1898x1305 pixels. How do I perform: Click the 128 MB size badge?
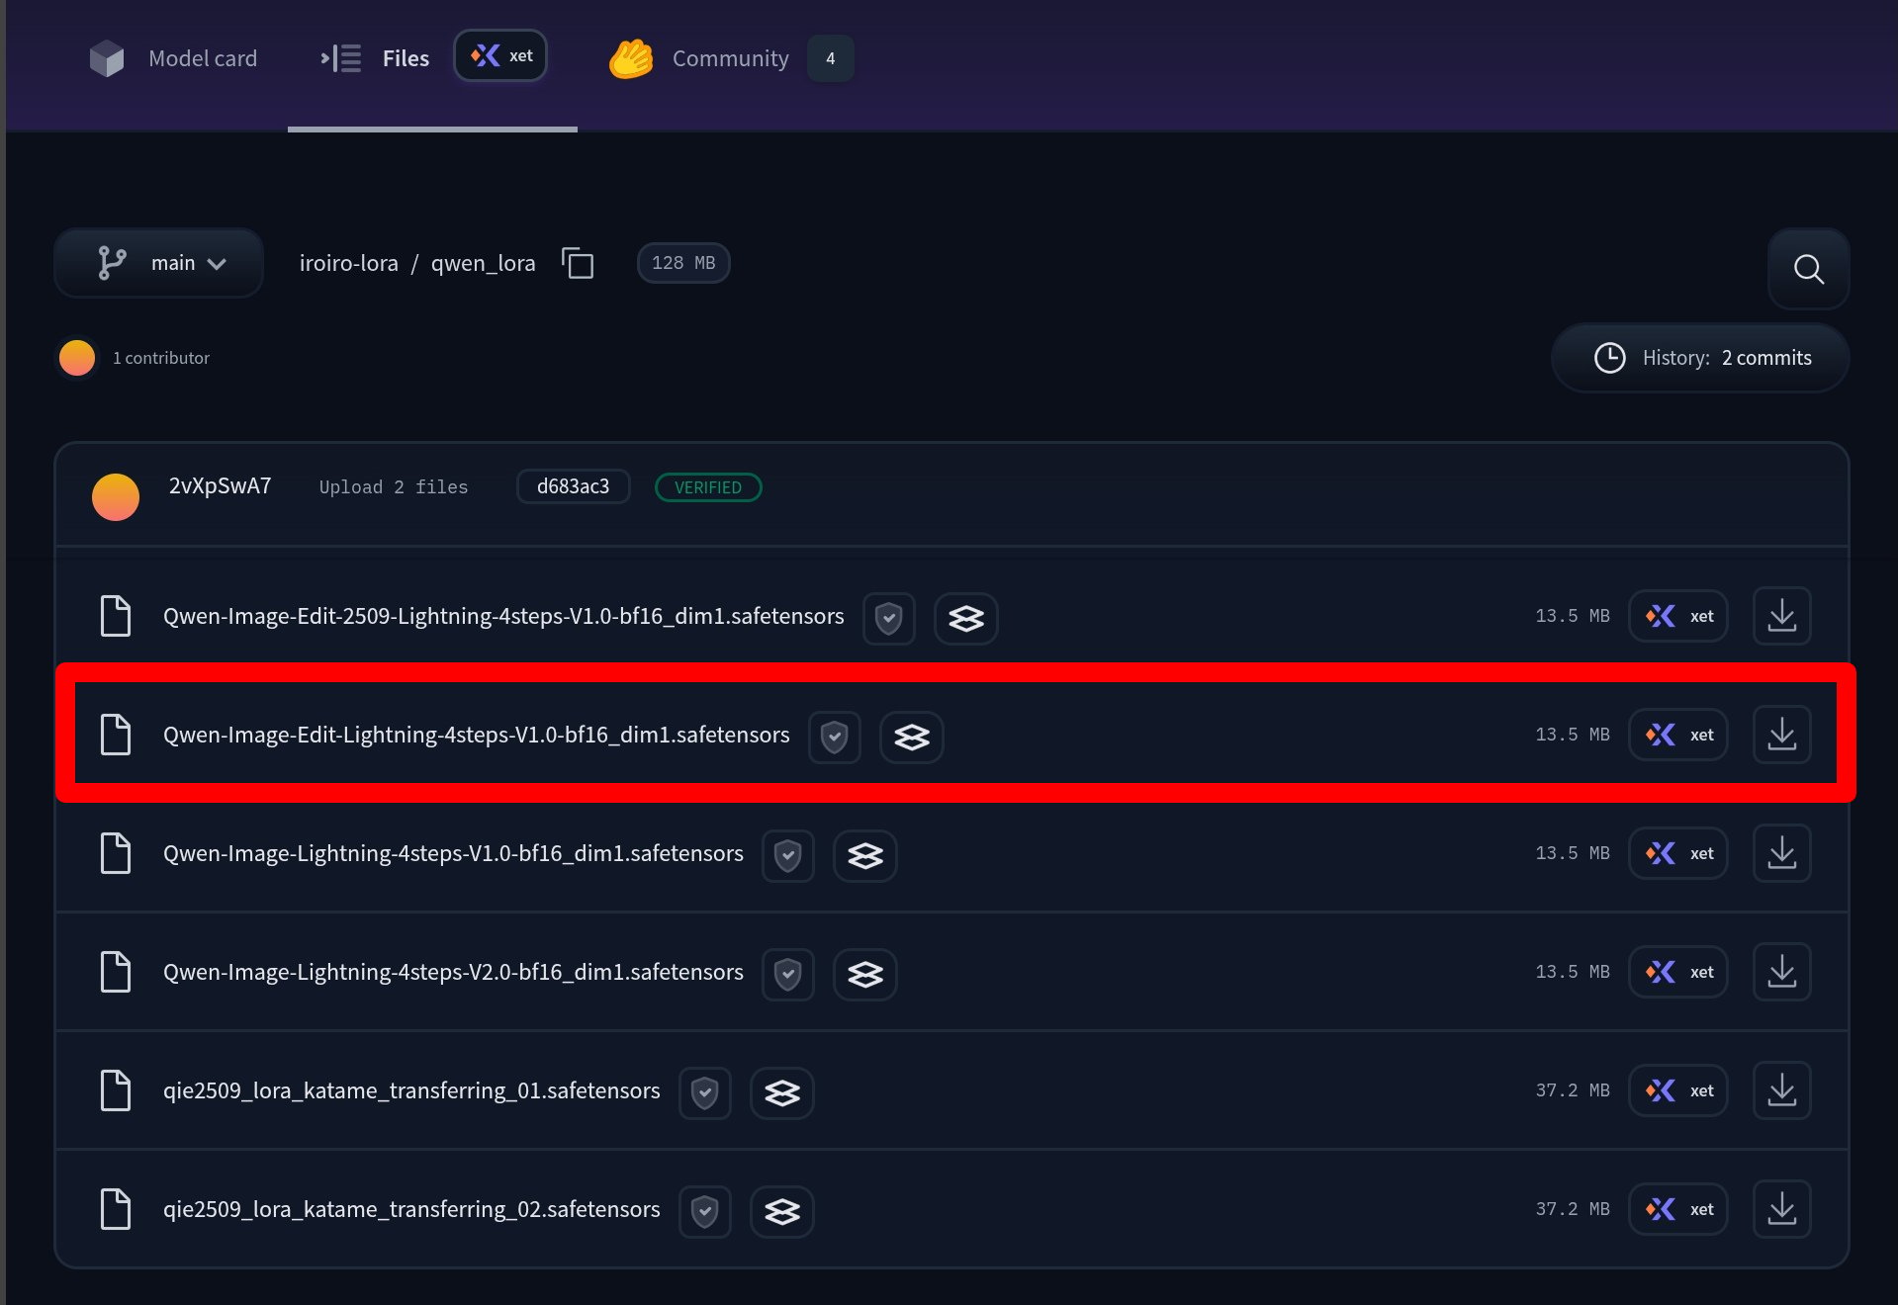(x=683, y=263)
